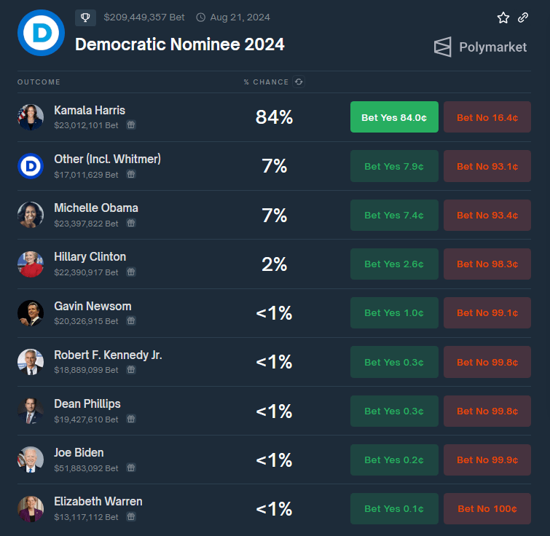Image resolution: width=550 pixels, height=536 pixels.
Task: Click the trophy icon near bet total
Action: [85, 17]
